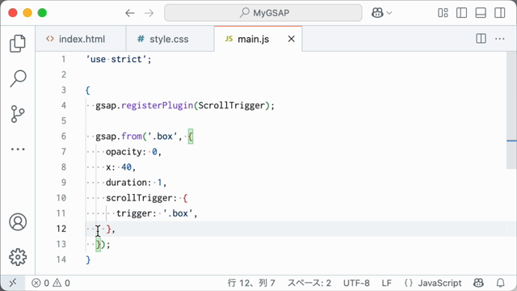Open the Explorer view in activity bar

[18, 43]
